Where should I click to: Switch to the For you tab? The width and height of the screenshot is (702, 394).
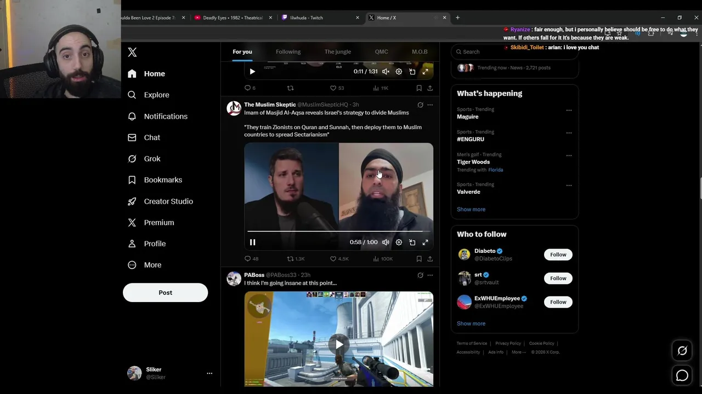pos(242,51)
